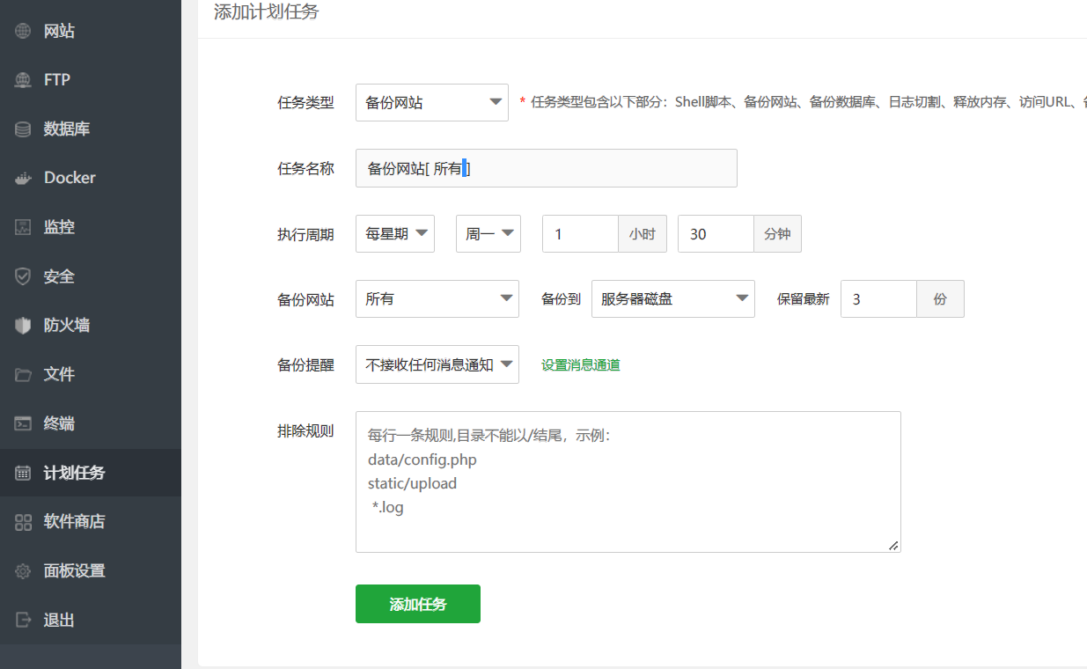Click the 面板设置 gear icon
Image resolution: width=1087 pixels, height=669 pixels.
pyautogui.click(x=23, y=571)
